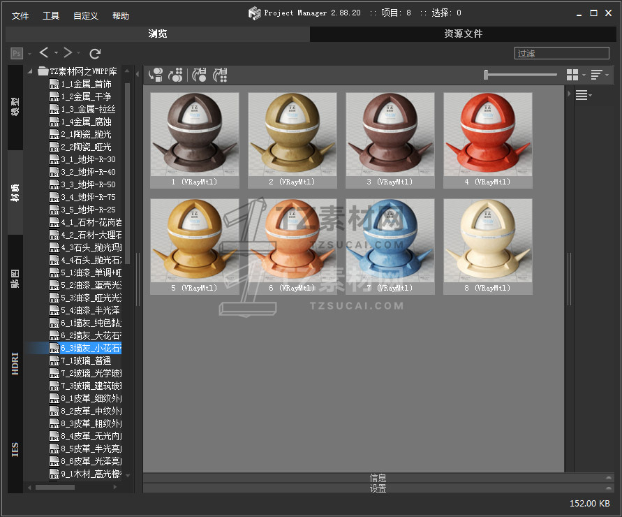The image size is (622, 517).
Task: Click the first material toolbar icon above thumbnails
Action: pyautogui.click(x=156, y=75)
